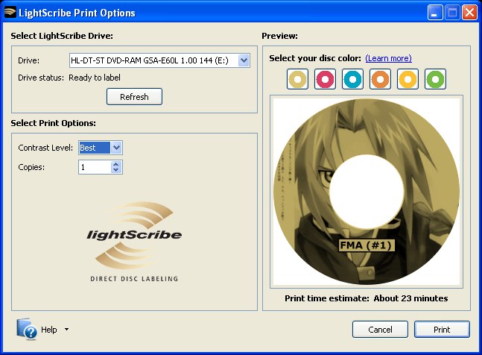Select the tan/gold disc color
482x355 pixels.
tap(297, 79)
